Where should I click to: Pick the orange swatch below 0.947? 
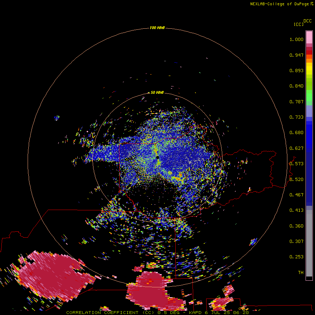309,61
